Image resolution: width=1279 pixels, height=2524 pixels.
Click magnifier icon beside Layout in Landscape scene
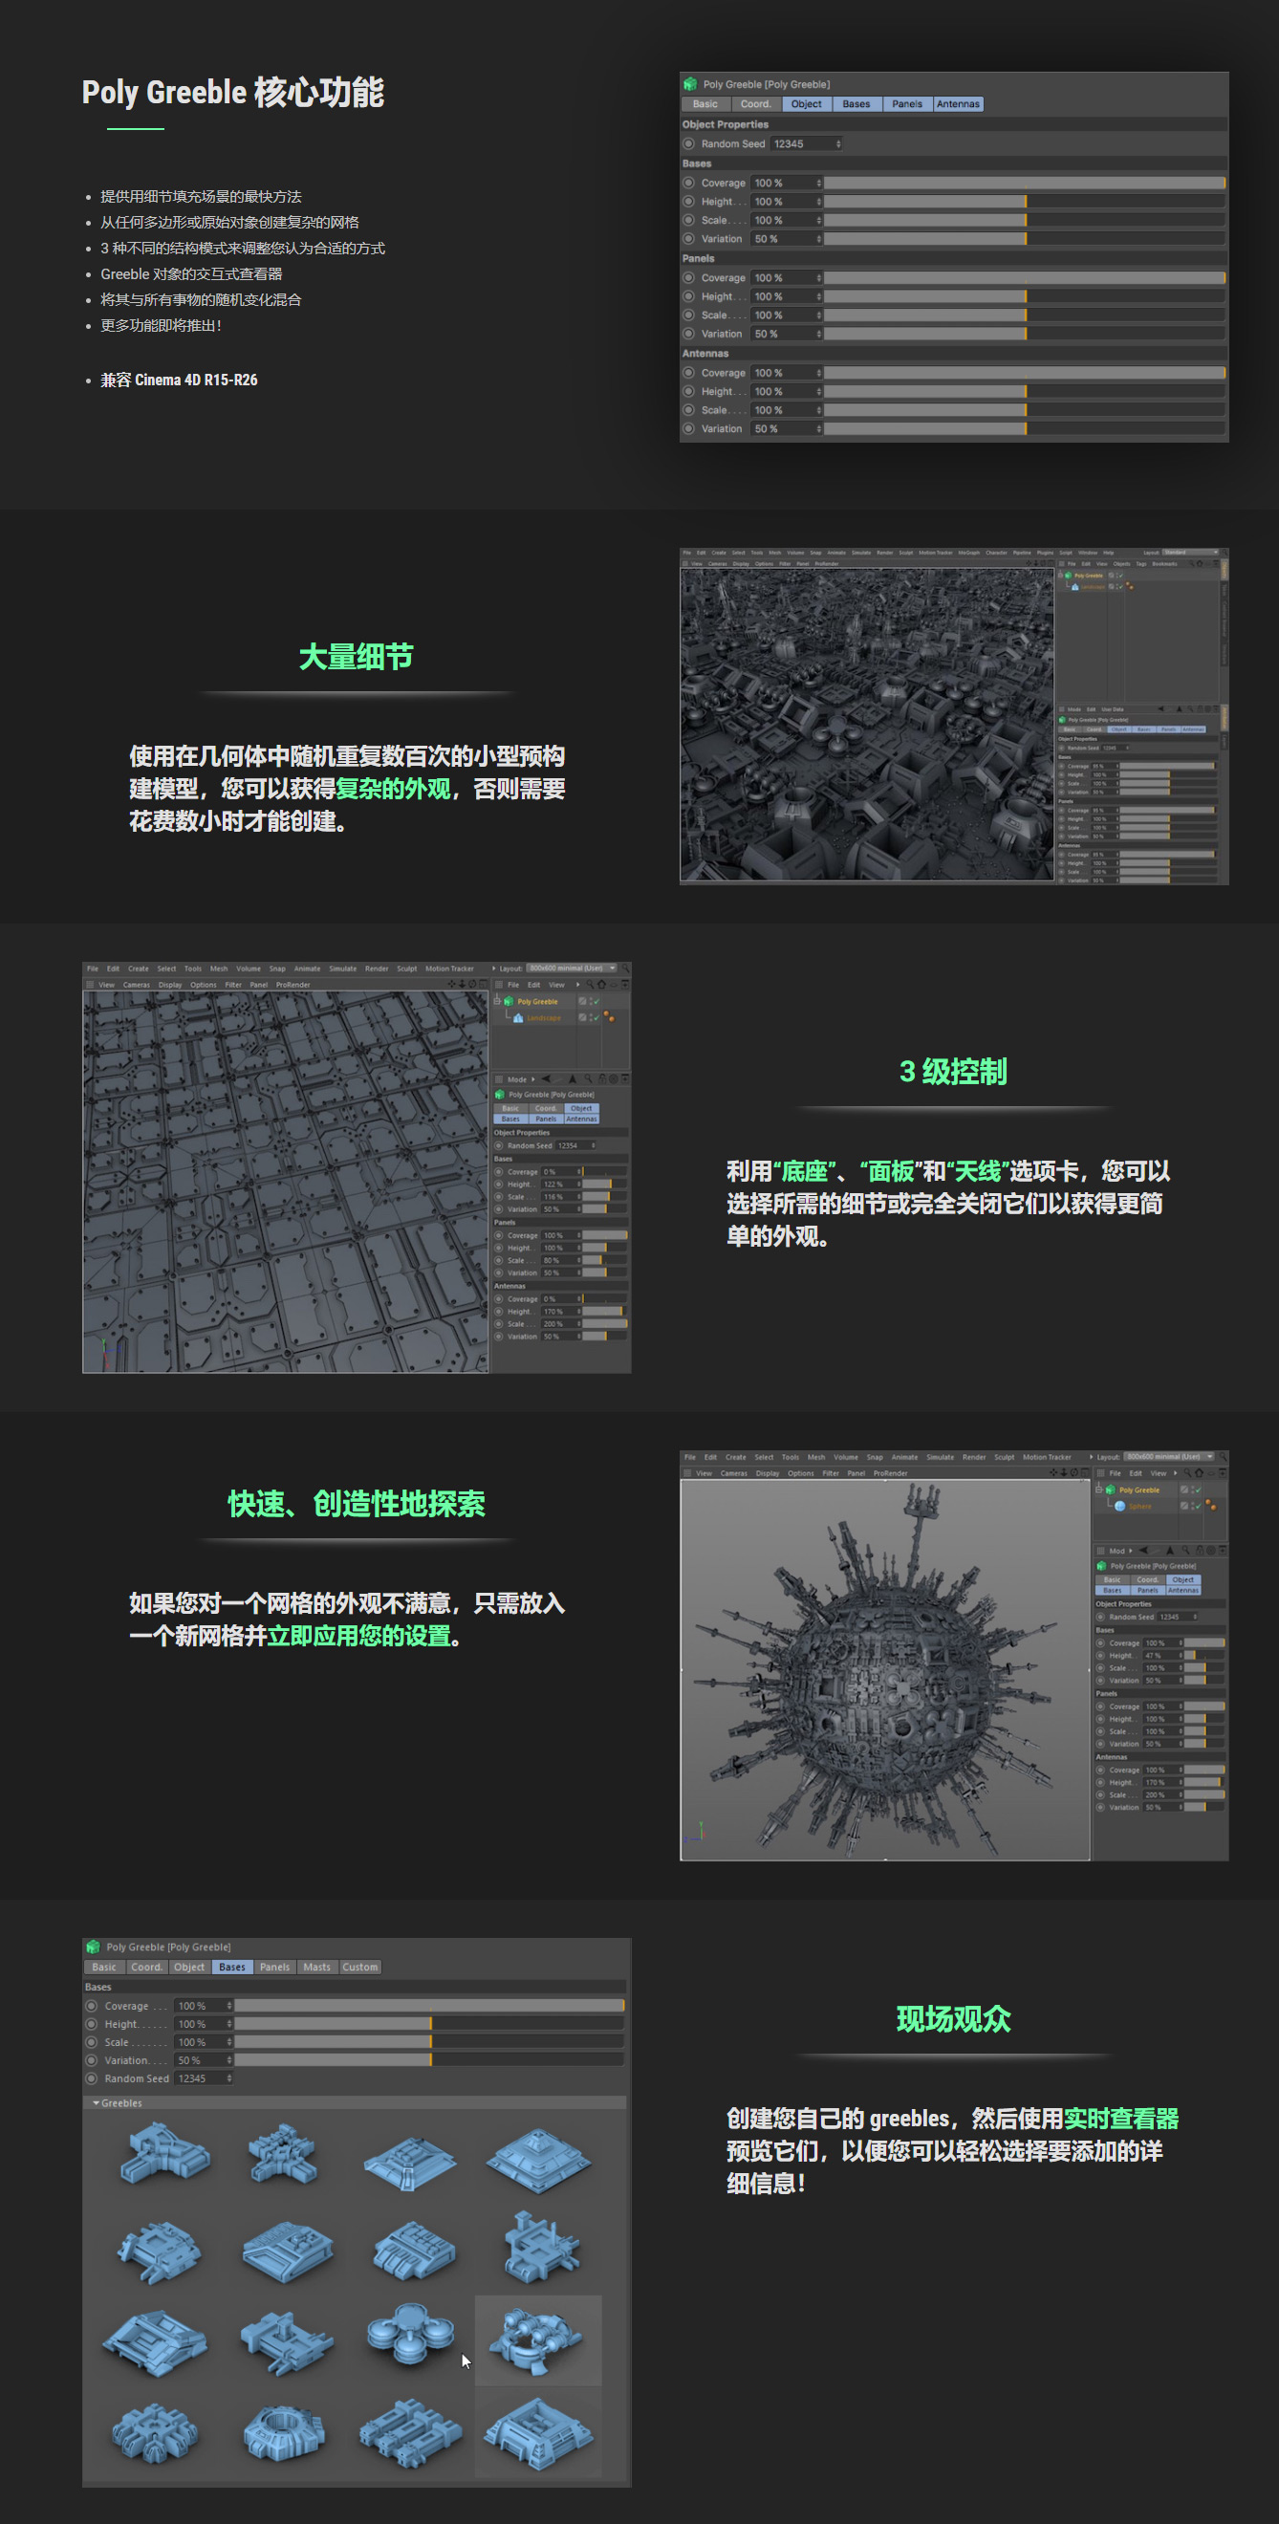(626, 968)
